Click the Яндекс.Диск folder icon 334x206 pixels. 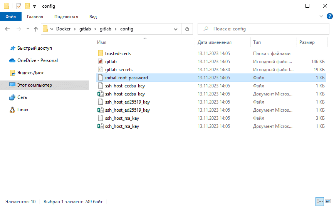pyautogui.click(x=13, y=73)
